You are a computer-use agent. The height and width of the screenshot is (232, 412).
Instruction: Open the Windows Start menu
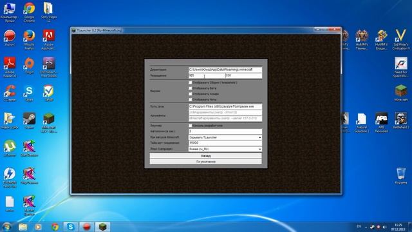6,227
